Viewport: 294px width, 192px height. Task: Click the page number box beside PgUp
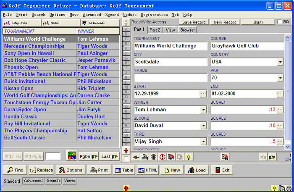click(53, 156)
